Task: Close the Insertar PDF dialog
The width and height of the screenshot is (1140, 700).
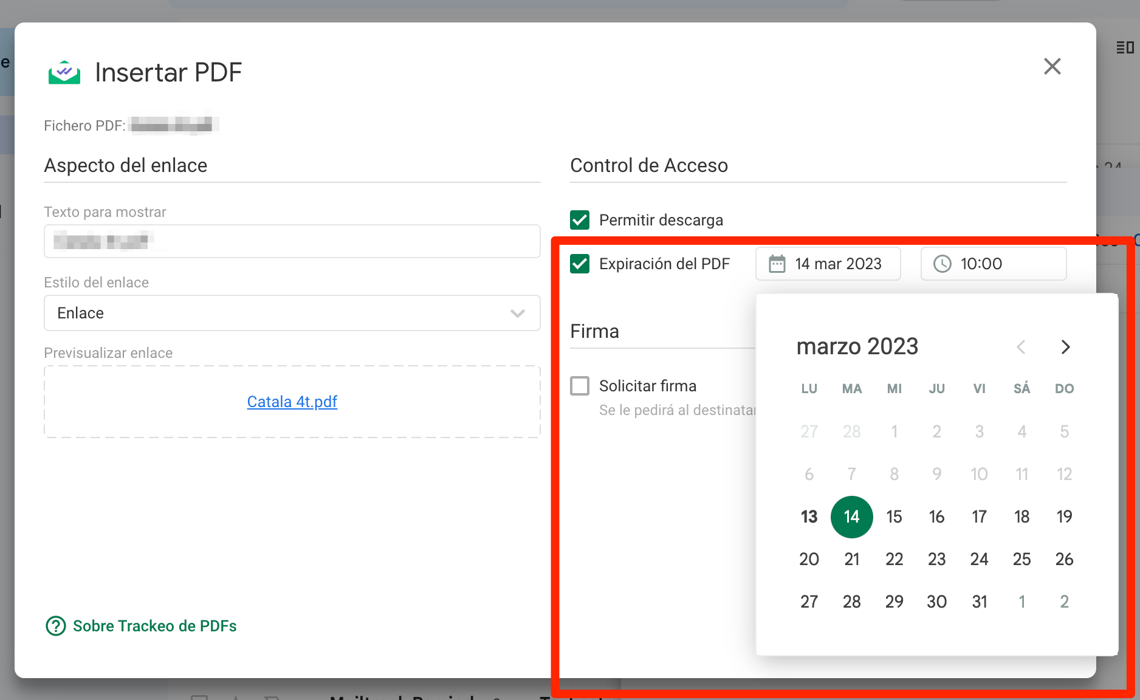Action: pyautogui.click(x=1052, y=67)
